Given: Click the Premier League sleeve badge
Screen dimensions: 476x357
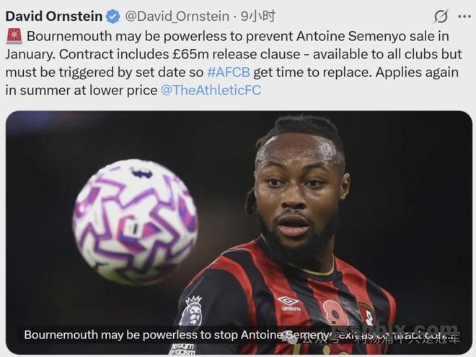Looking at the screenshot, I should pyautogui.click(x=193, y=312).
